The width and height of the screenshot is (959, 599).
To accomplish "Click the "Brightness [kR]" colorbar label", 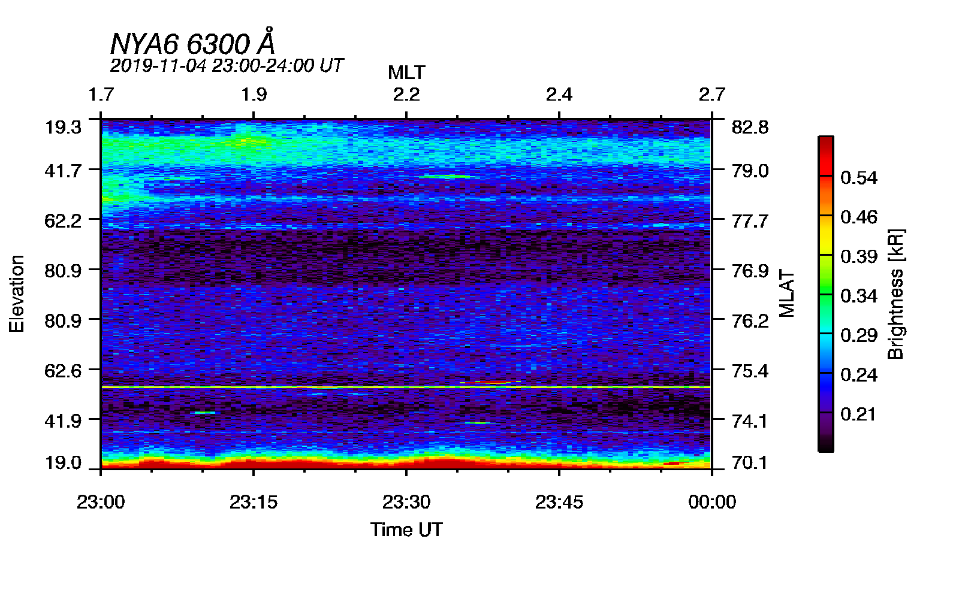I will coord(895,294).
